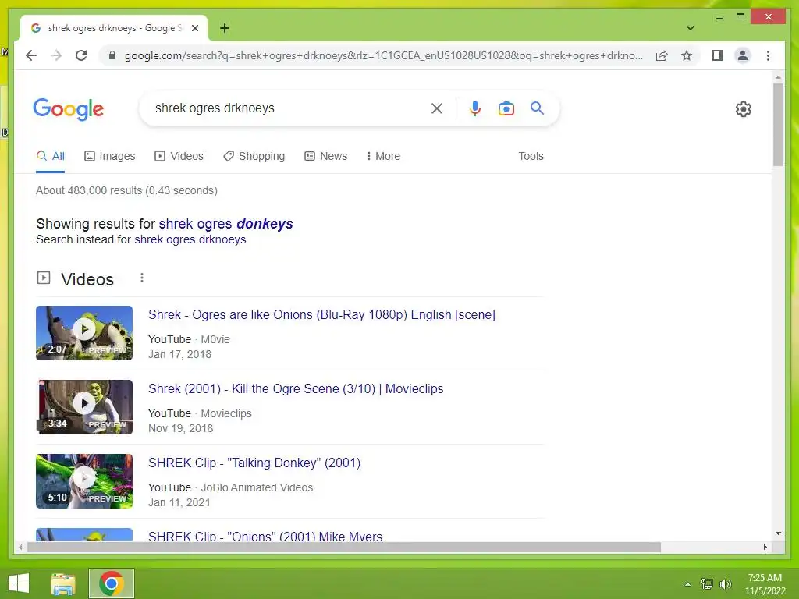Submit search with magnifying glass
This screenshot has height=599, width=799.
click(x=537, y=108)
